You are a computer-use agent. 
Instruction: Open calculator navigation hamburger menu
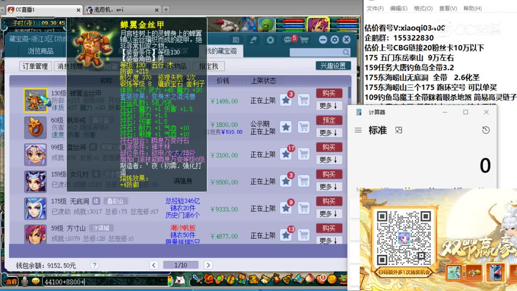(358, 130)
